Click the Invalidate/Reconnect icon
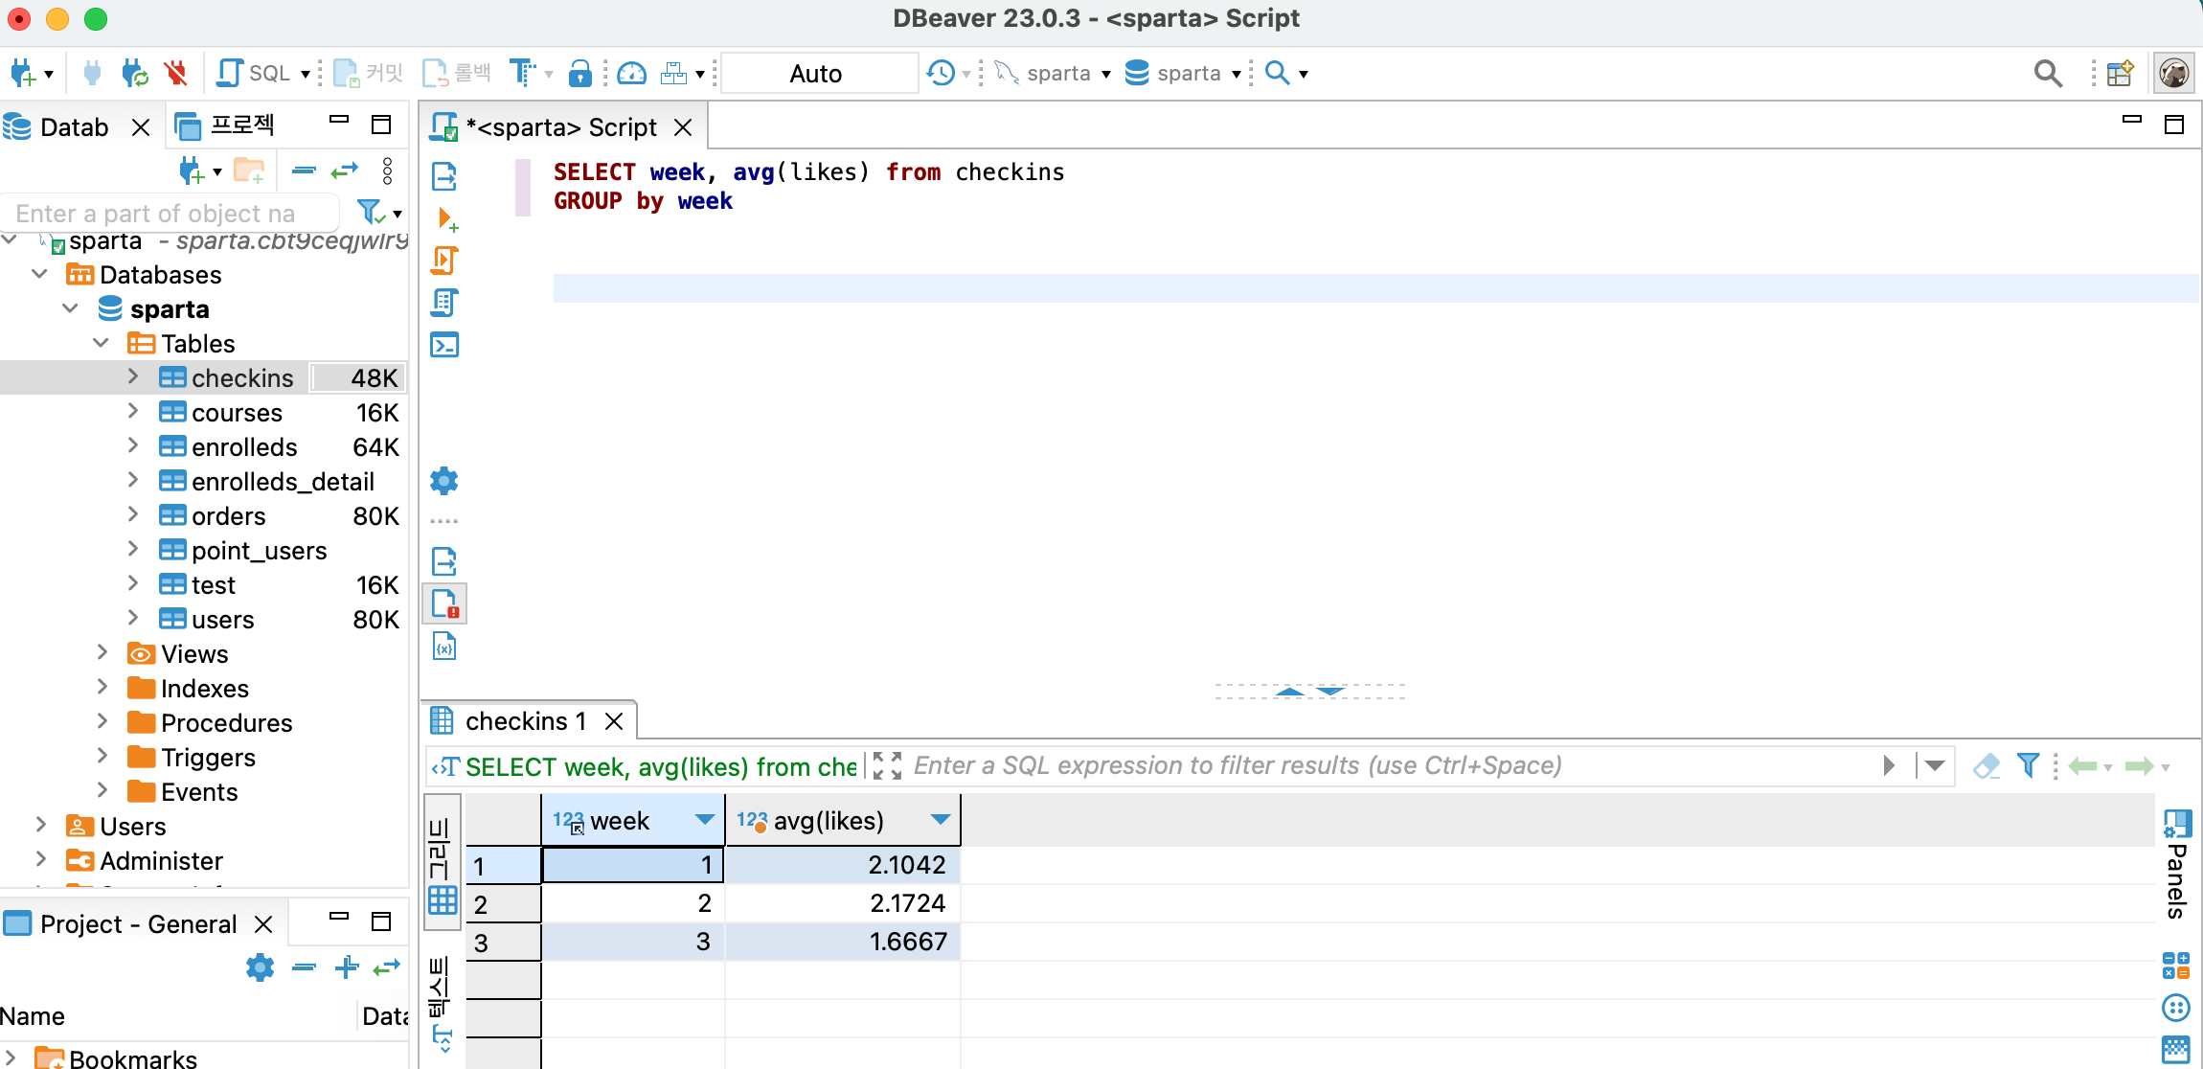Viewport: 2203px width, 1069px height. pos(134,74)
